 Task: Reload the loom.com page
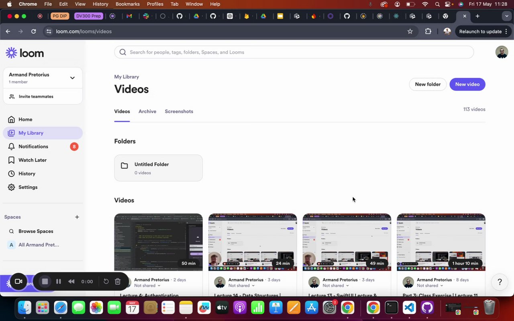(x=34, y=31)
